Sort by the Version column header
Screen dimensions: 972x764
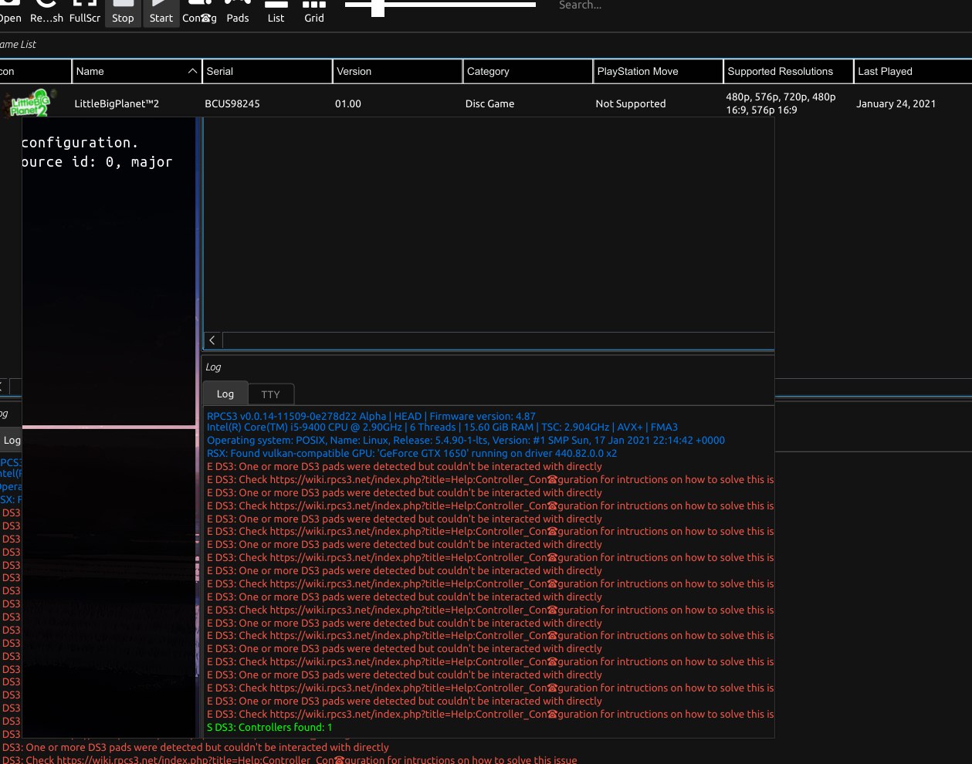398,71
